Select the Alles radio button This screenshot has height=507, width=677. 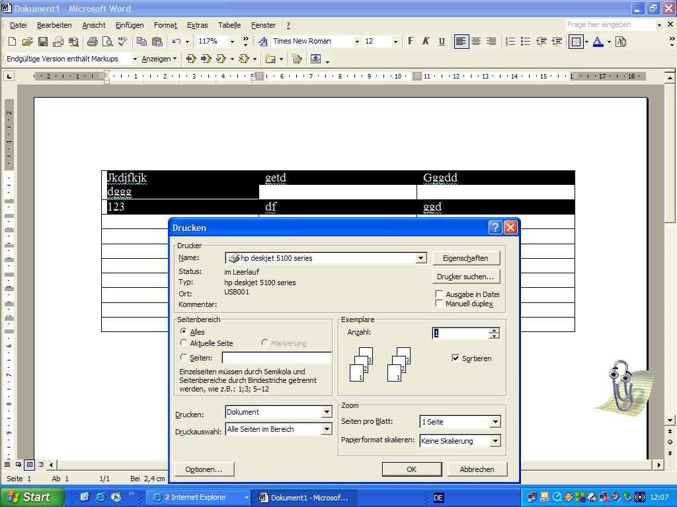[184, 331]
